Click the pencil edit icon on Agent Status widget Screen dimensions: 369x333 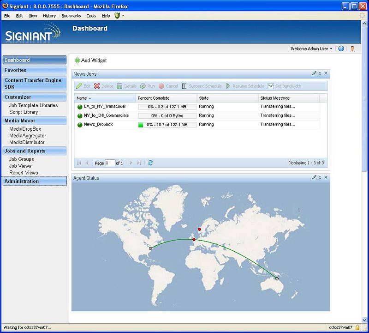click(x=314, y=177)
